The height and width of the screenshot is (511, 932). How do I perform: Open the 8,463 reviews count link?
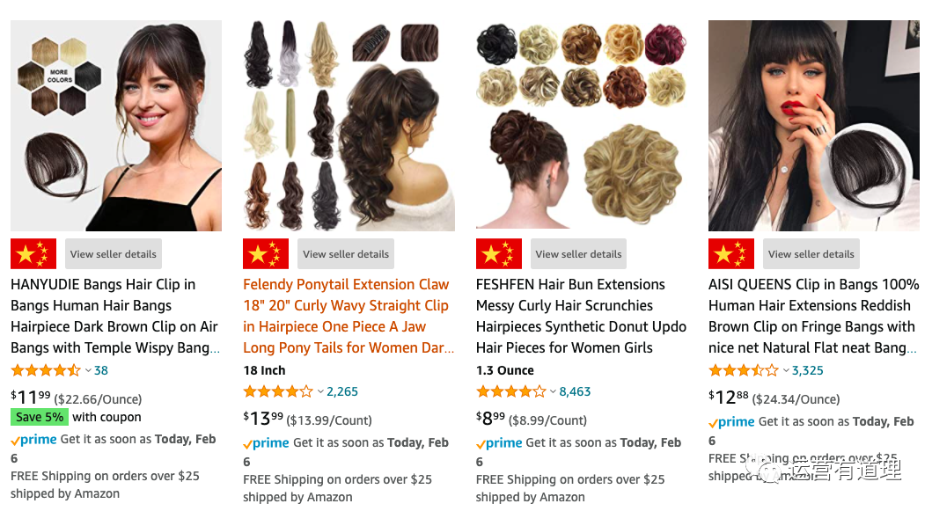pyautogui.click(x=575, y=391)
